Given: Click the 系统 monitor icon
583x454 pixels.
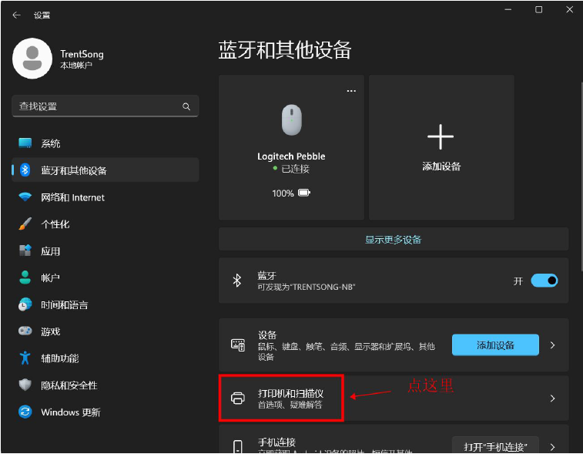Looking at the screenshot, I should (25, 143).
